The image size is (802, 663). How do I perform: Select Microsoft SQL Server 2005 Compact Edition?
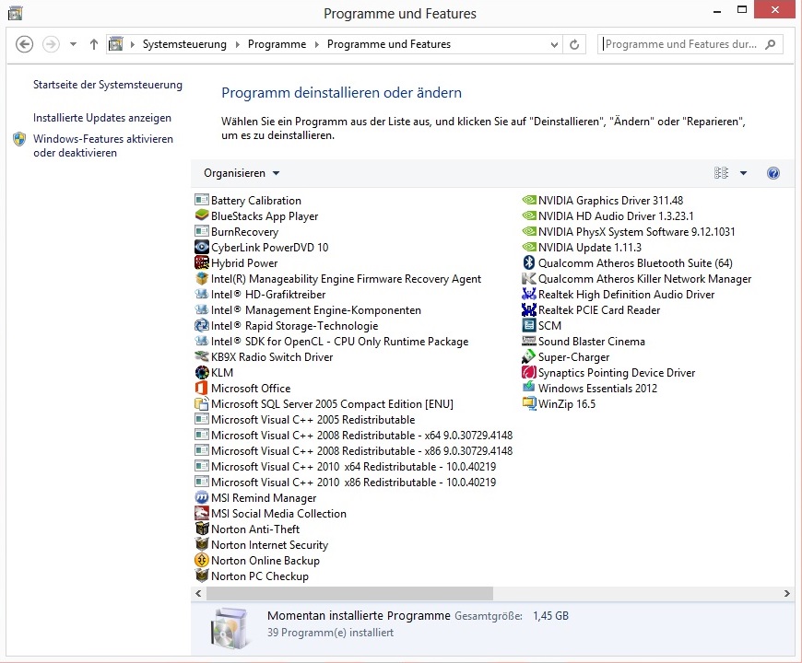(324, 404)
